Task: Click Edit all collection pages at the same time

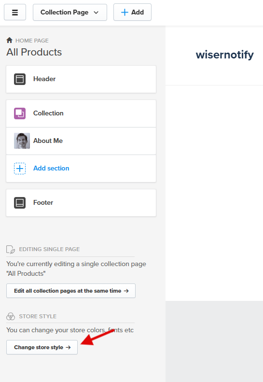Action: tap(71, 291)
